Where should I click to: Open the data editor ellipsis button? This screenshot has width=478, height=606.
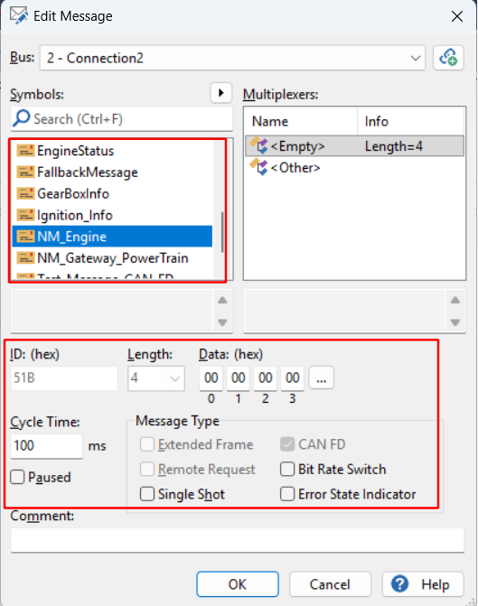[x=322, y=378]
